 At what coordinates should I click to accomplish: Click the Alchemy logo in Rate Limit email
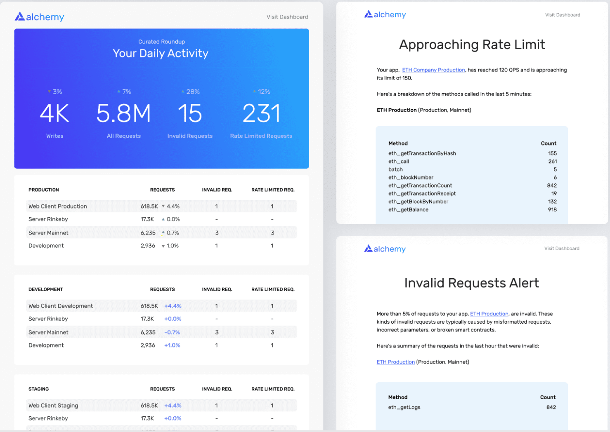[x=385, y=15]
